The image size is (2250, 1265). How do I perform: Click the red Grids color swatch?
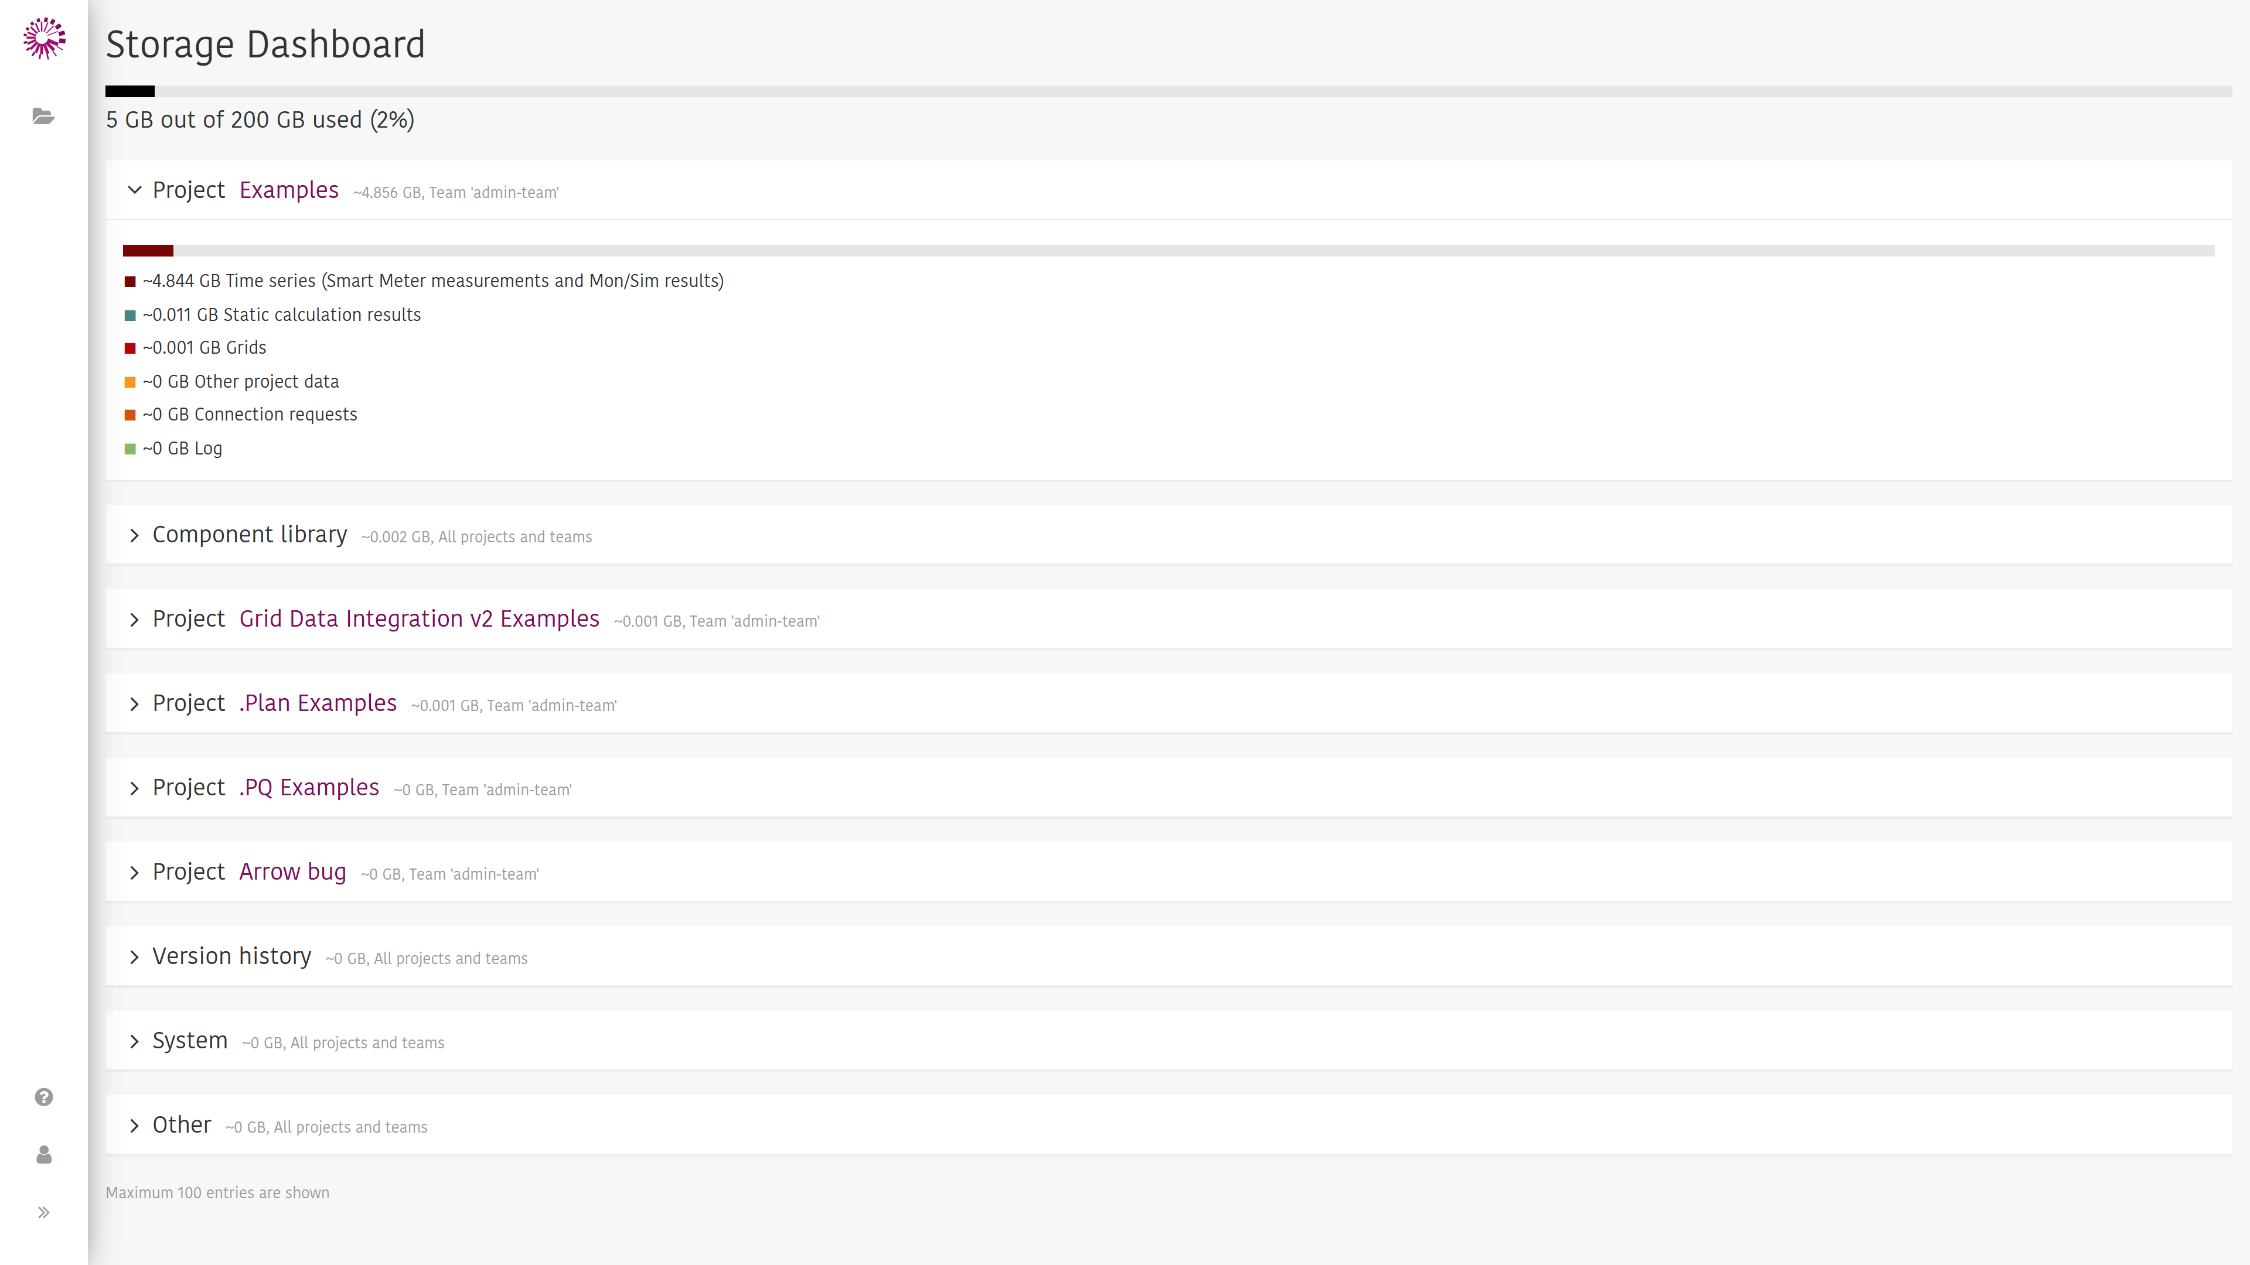130,348
